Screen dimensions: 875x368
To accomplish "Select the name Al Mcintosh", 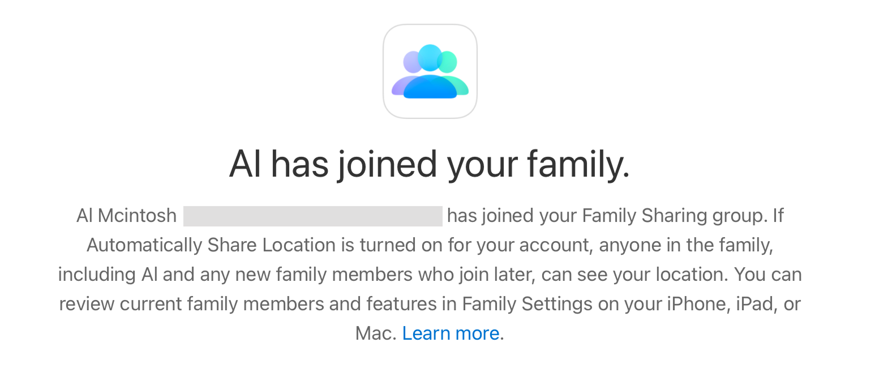I will [126, 216].
